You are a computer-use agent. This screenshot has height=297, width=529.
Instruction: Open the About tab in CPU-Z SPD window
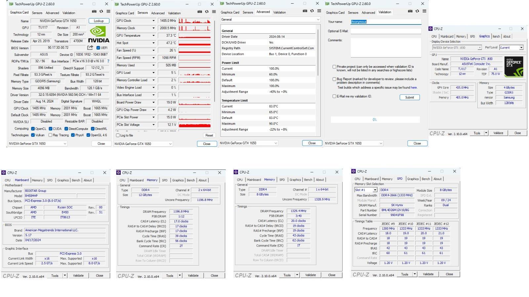pyautogui.click(x=437, y=179)
